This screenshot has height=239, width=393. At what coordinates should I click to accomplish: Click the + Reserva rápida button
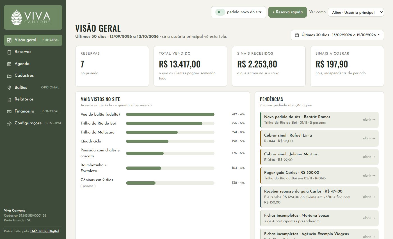pos(287,12)
